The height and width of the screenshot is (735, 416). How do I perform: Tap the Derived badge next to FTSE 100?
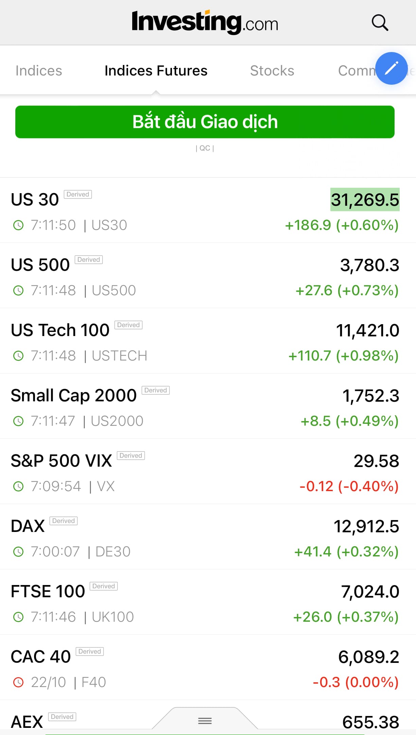click(x=104, y=586)
